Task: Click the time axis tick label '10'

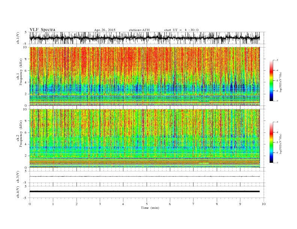Action: click(264, 204)
